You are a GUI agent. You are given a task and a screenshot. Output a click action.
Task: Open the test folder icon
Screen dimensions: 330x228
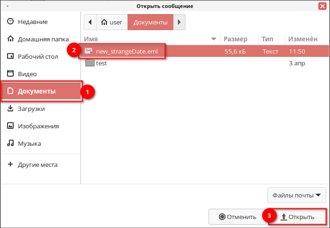pos(89,63)
